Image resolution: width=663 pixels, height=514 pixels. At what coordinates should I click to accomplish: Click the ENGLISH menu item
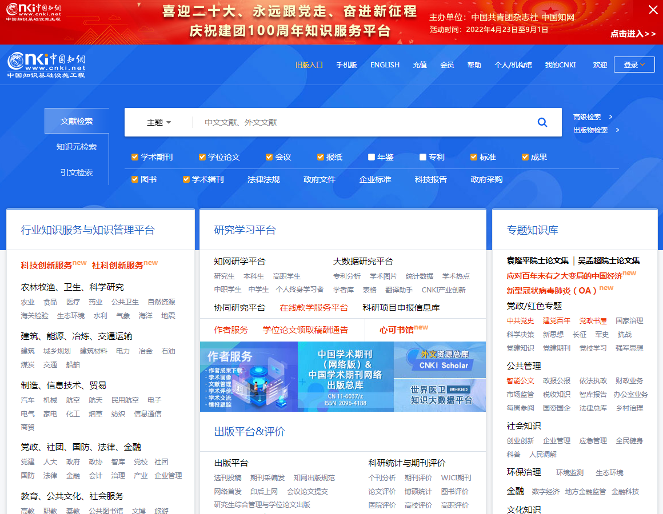(x=385, y=65)
